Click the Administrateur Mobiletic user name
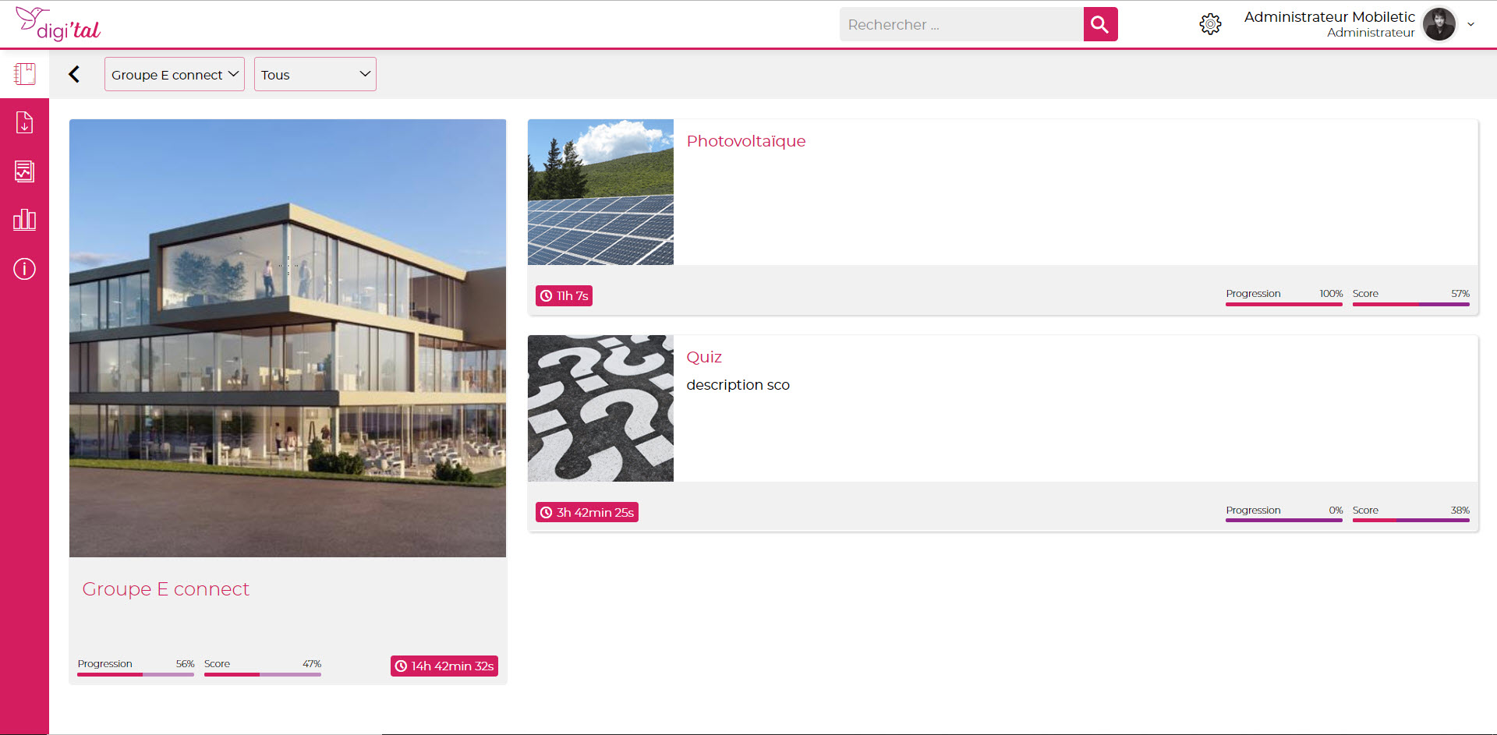Screen dimensions: 1497x735 coord(1329,16)
